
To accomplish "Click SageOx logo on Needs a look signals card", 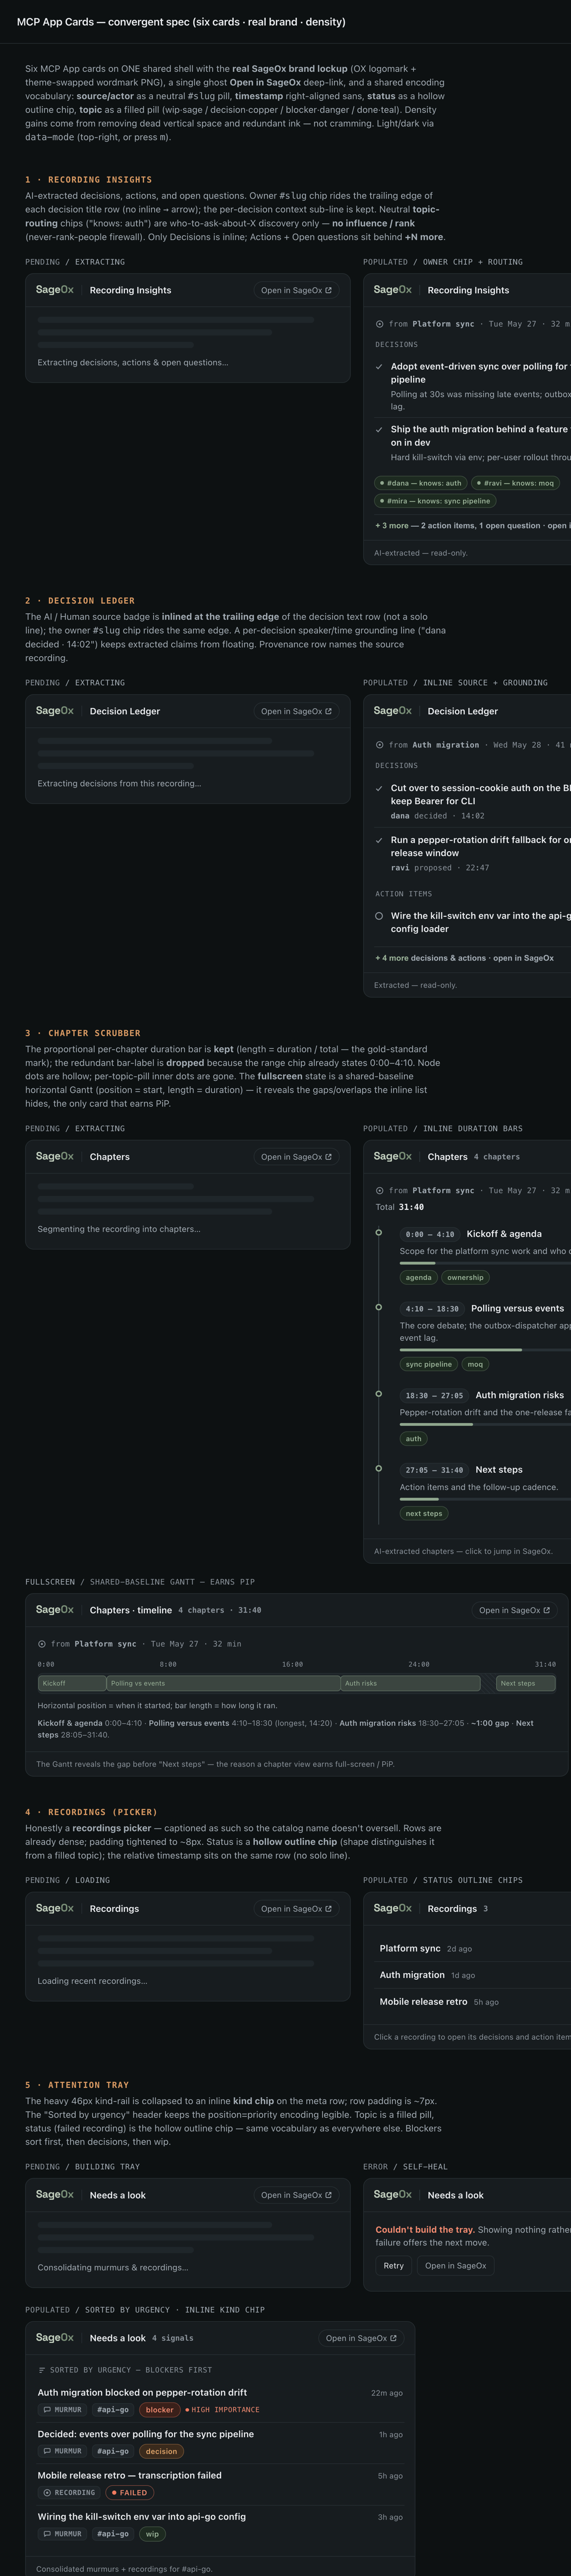I will (x=55, y=2337).
